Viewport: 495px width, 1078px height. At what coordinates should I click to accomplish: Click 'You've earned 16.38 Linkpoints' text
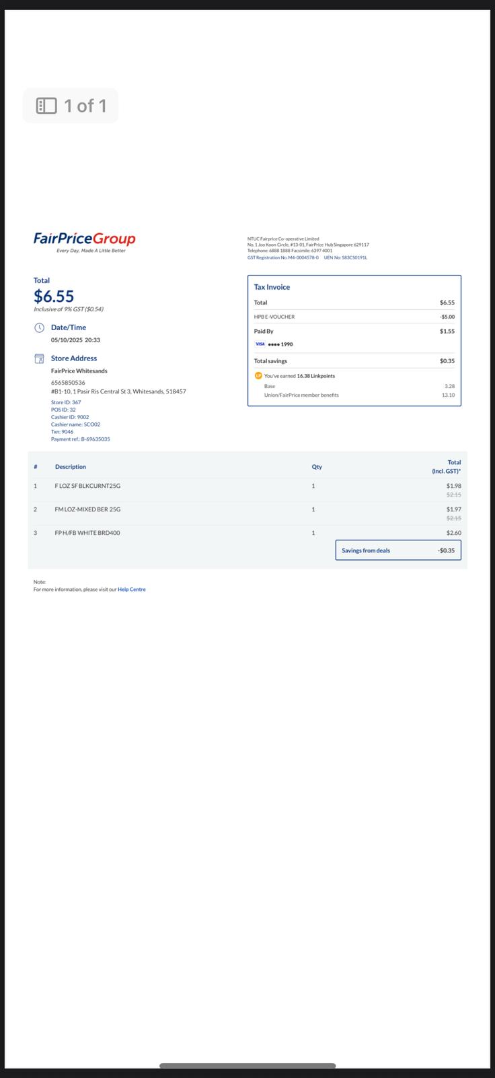pos(299,376)
